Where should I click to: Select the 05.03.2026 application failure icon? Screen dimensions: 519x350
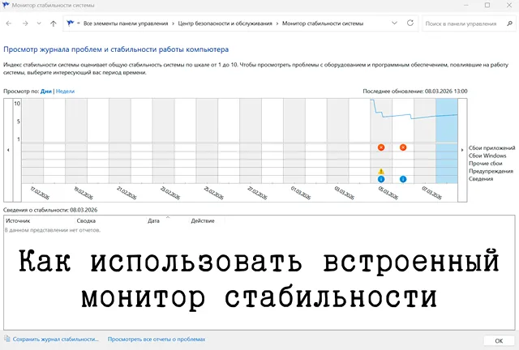coord(381,147)
